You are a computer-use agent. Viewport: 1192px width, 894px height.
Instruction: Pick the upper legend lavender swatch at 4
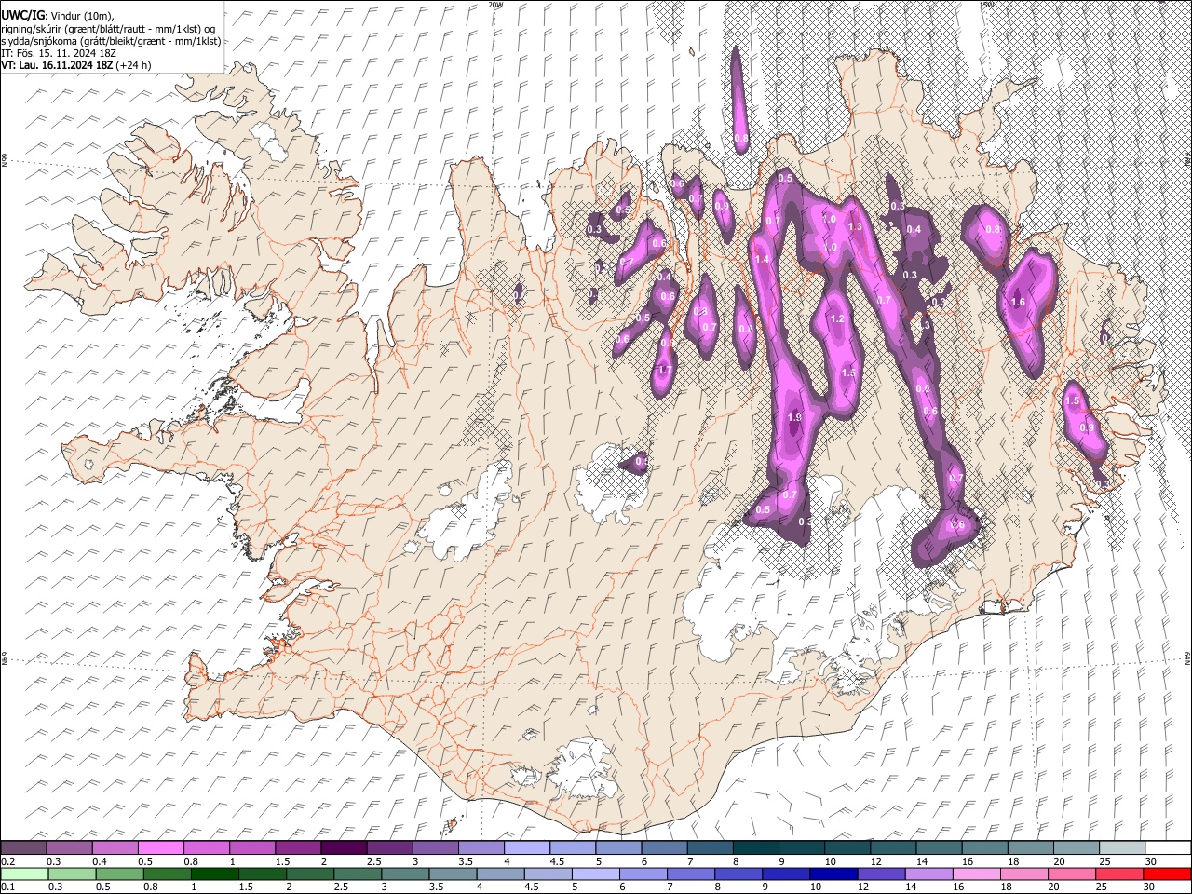tap(525, 847)
